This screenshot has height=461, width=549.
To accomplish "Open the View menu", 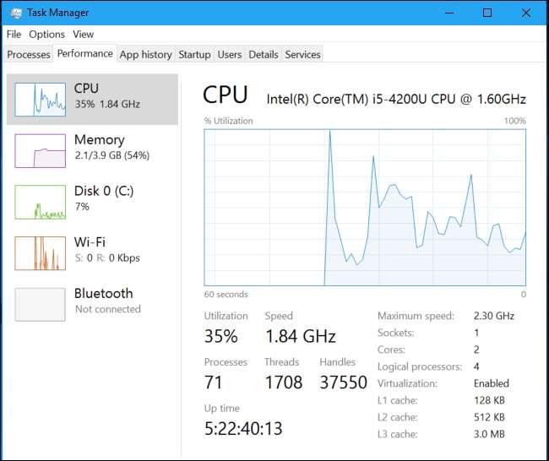I will 83,35.
